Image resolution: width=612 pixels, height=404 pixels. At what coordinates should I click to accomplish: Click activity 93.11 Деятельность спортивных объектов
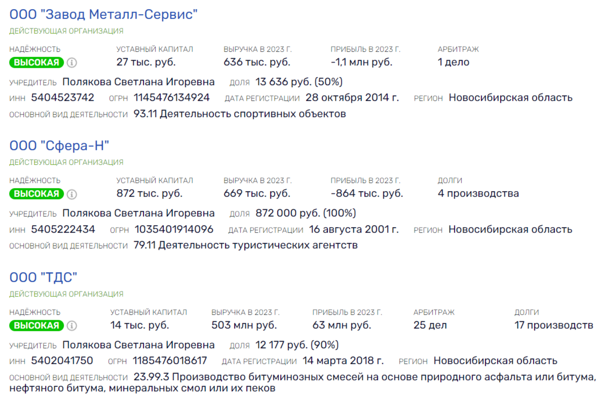point(240,114)
